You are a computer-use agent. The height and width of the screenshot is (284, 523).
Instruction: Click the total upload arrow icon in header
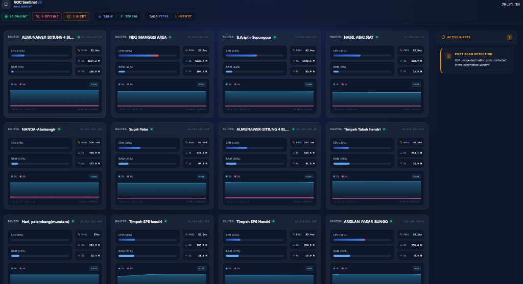click(x=122, y=16)
